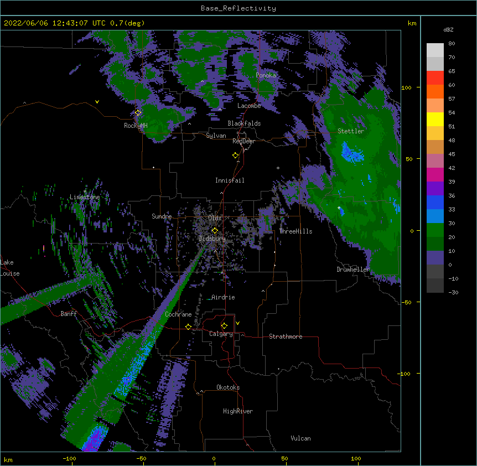Click the legend value 45
477x466 pixels.
click(x=452, y=154)
